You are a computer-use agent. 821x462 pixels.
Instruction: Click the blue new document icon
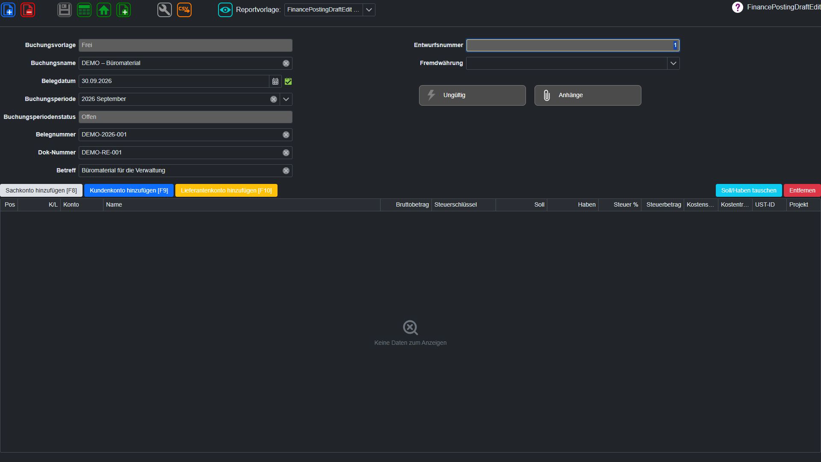[9, 10]
